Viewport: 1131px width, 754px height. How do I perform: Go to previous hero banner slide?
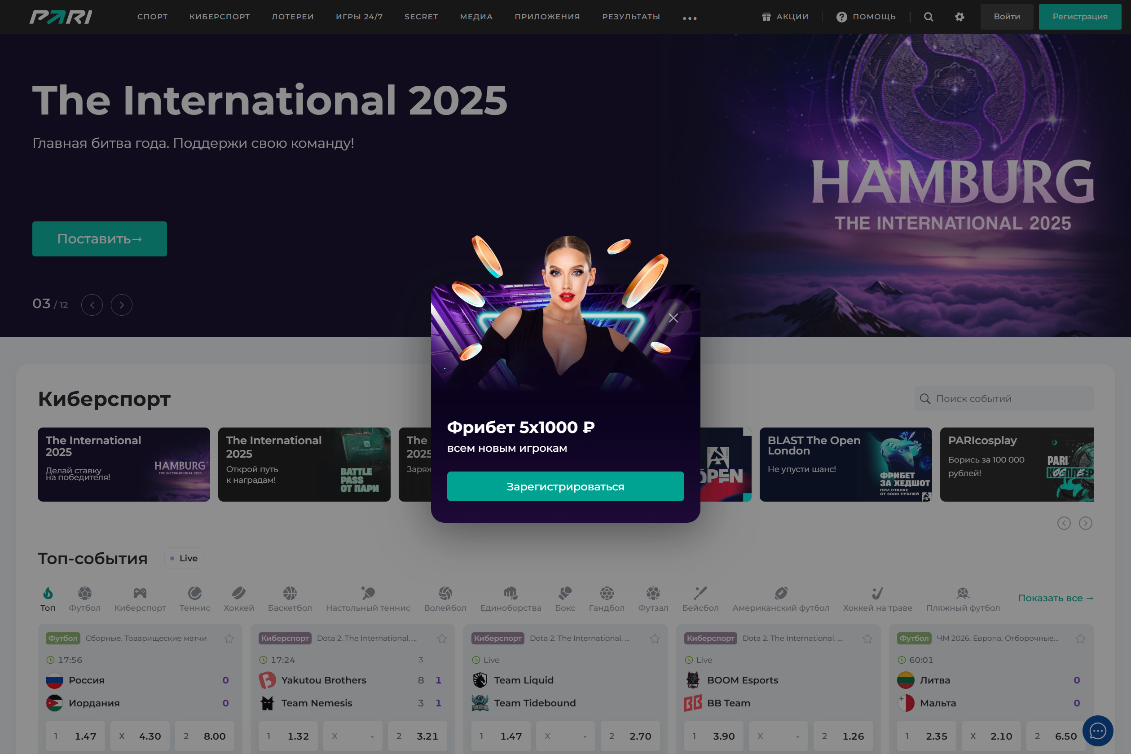pos(92,305)
